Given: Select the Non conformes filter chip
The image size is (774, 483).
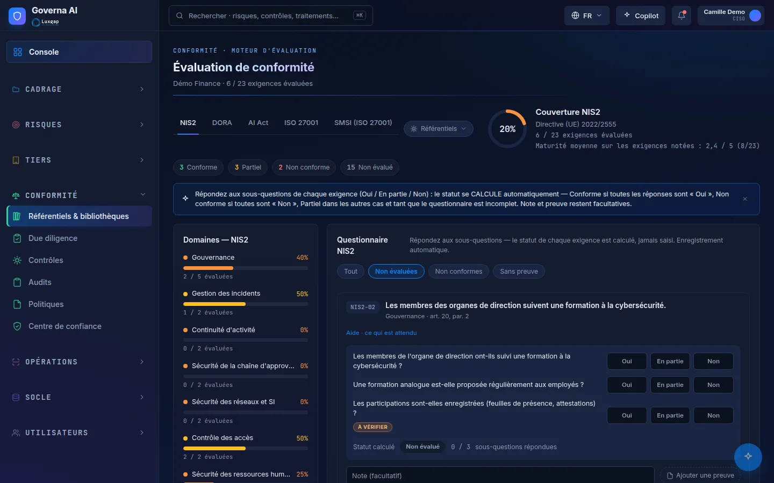Looking at the screenshot, I should [x=458, y=272].
